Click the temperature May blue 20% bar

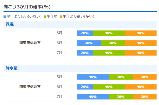pyautogui.click(x=85, y=33)
